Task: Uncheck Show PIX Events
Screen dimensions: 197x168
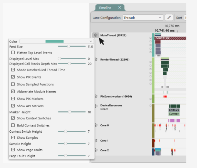Action: [x=13, y=77]
